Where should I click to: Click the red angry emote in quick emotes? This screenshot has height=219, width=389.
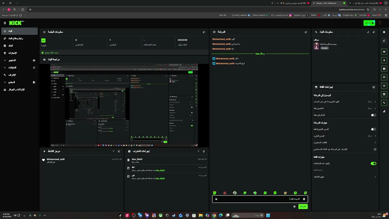click(x=225, y=193)
